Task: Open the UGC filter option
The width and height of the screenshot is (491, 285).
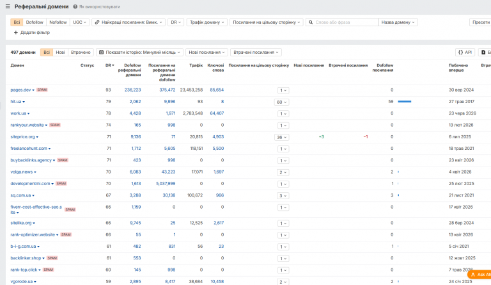Action: pos(79,22)
